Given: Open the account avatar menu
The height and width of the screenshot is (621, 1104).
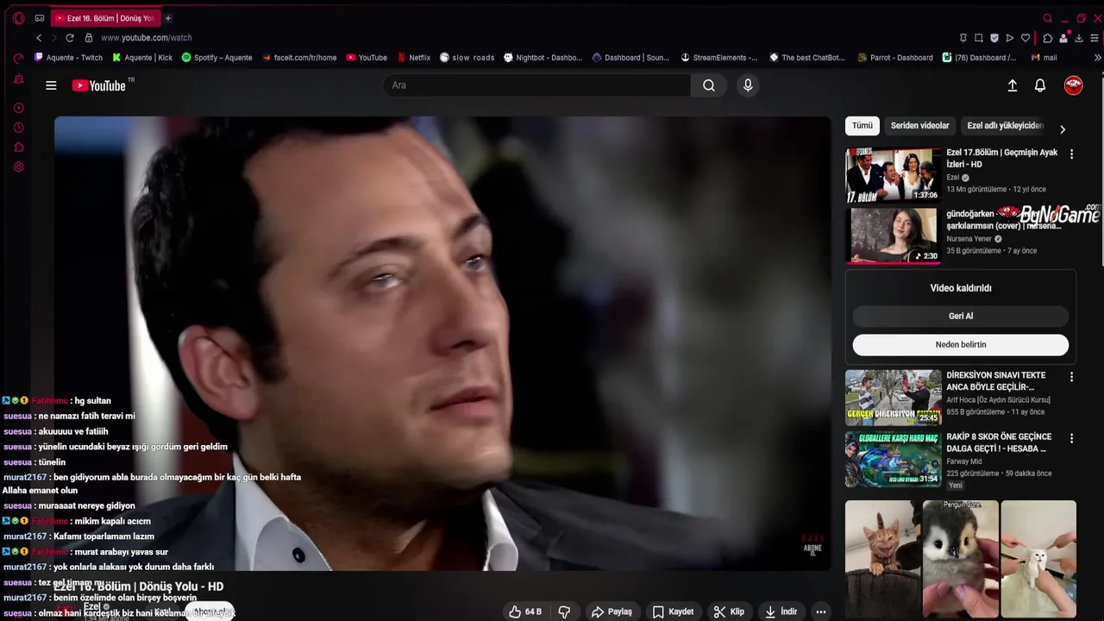Looking at the screenshot, I should 1074,85.
